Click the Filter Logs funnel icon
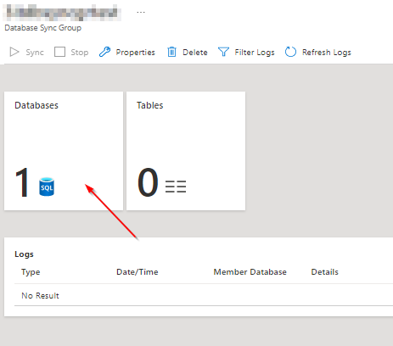 pyautogui.click(x=223, y=52)
